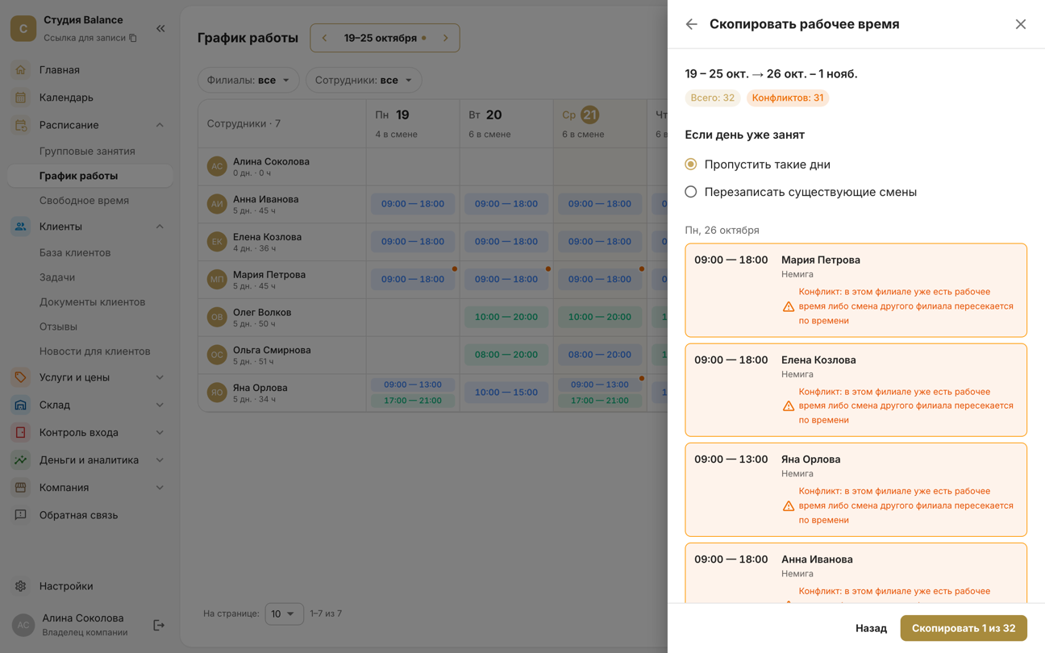Go back using the panel's arrow icon
Viewport: 1045px width, 653px height.
tap(691, 24)
